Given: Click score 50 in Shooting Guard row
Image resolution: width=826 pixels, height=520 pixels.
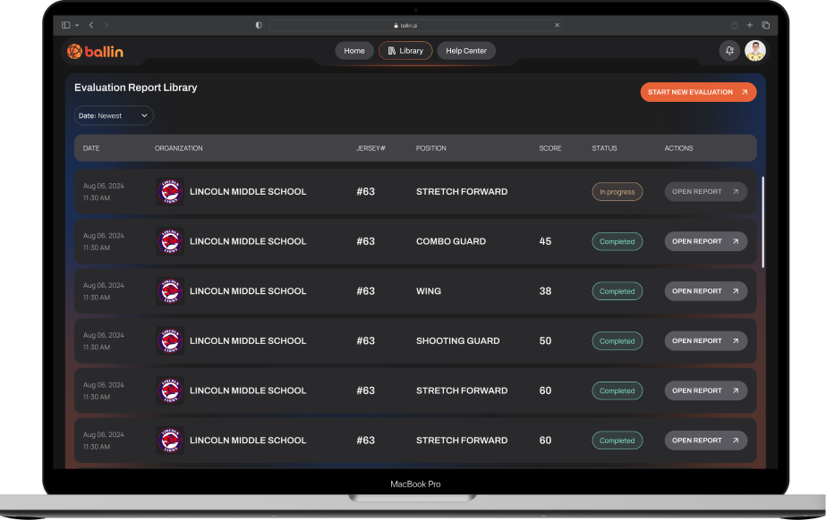Looking at the screenshot, I should point(545,340).
